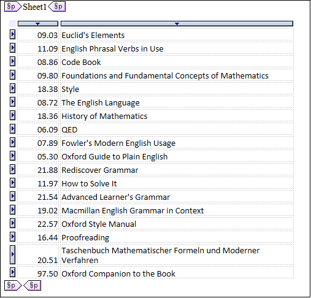
Task: Open the title column header dropdown
Action: [x=177, y=24]
